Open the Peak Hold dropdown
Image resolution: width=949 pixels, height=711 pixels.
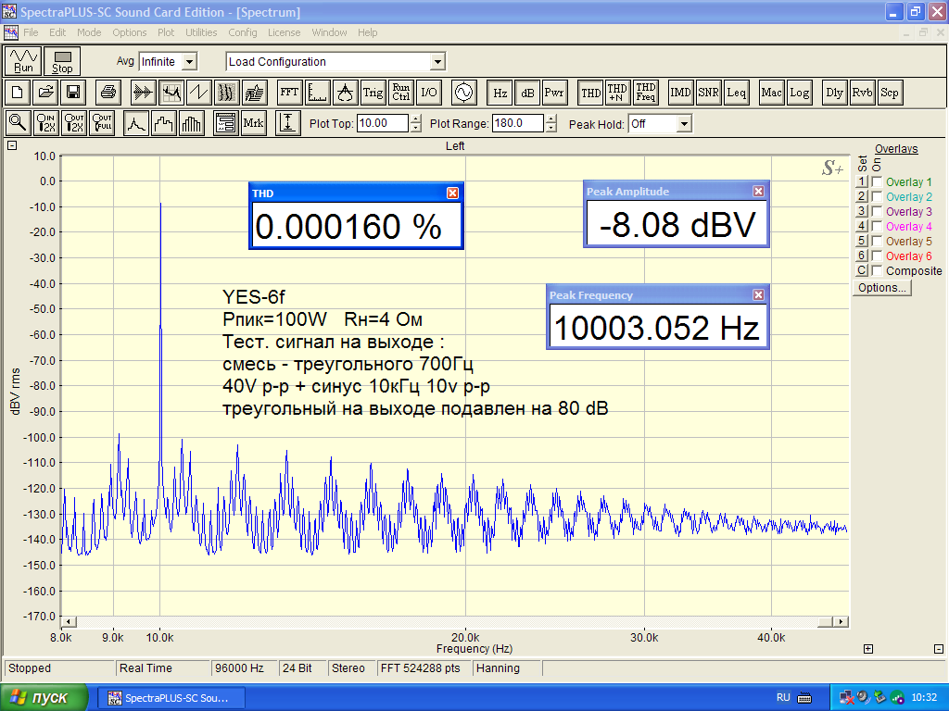[x=684, y=124]
